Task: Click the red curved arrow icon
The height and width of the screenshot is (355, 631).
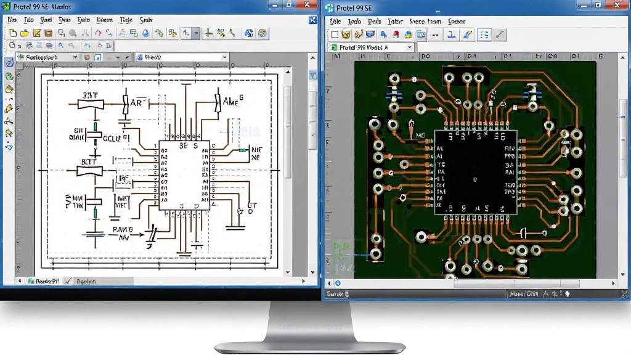Action: tap(97, 33)
